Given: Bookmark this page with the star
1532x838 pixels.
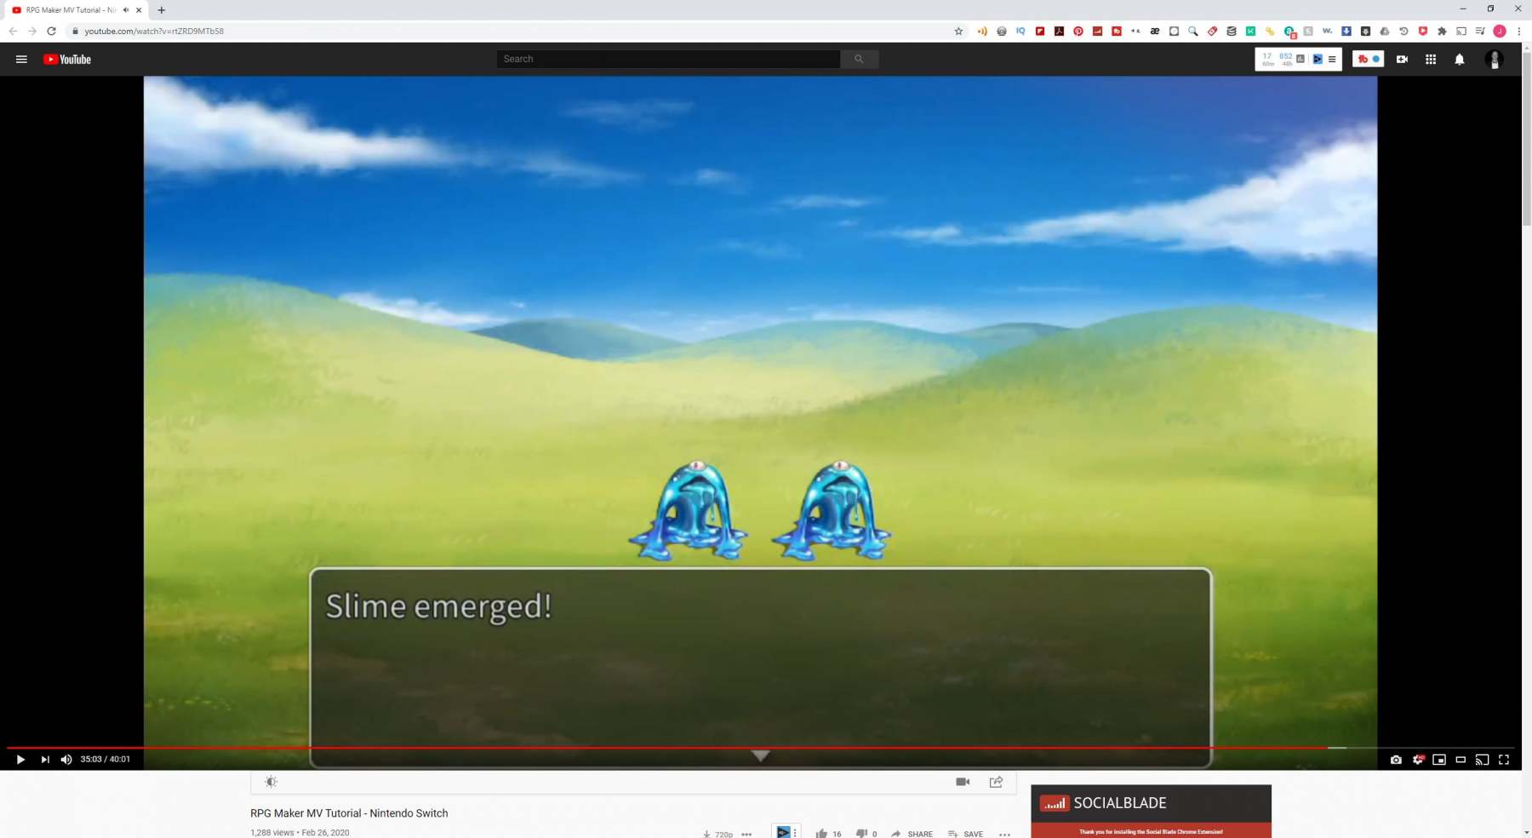Looking at the screenshot, I should (958, 31).
